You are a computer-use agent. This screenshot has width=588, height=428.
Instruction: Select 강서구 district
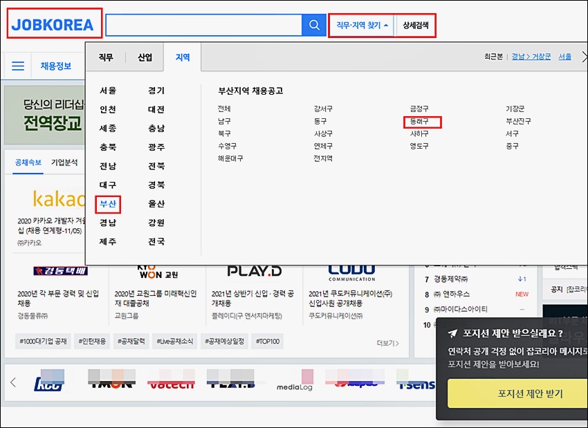click(323, 109)
